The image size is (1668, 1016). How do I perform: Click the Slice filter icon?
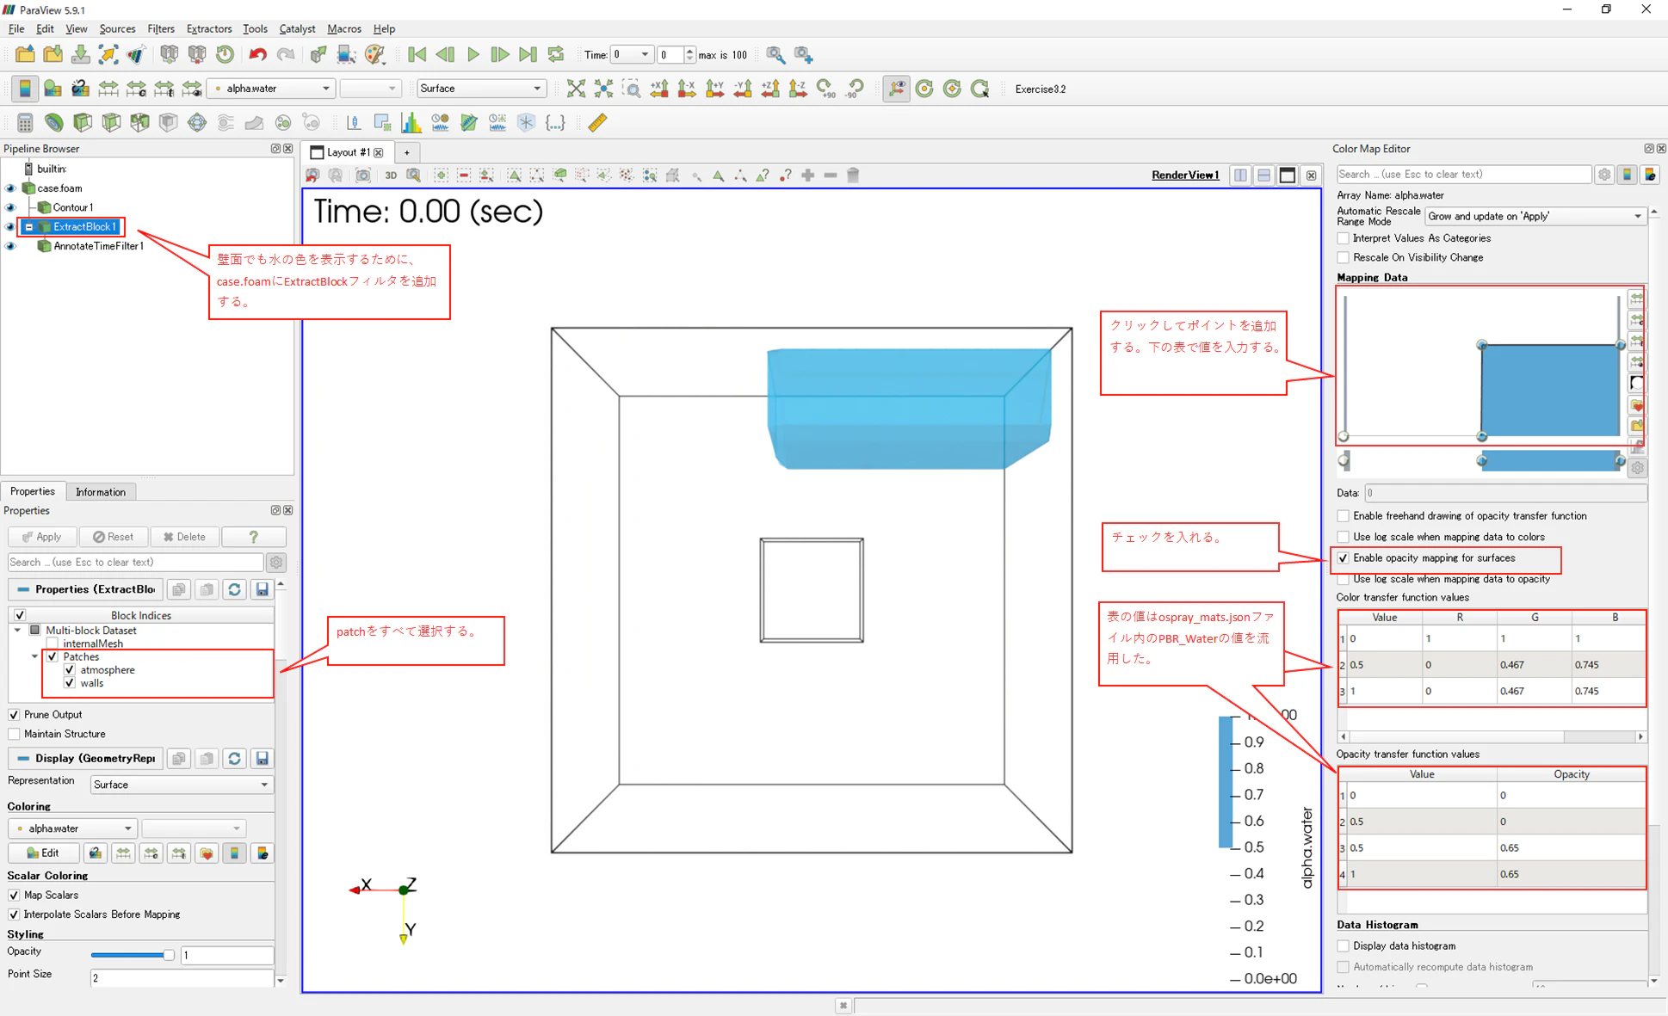point(111,123)
